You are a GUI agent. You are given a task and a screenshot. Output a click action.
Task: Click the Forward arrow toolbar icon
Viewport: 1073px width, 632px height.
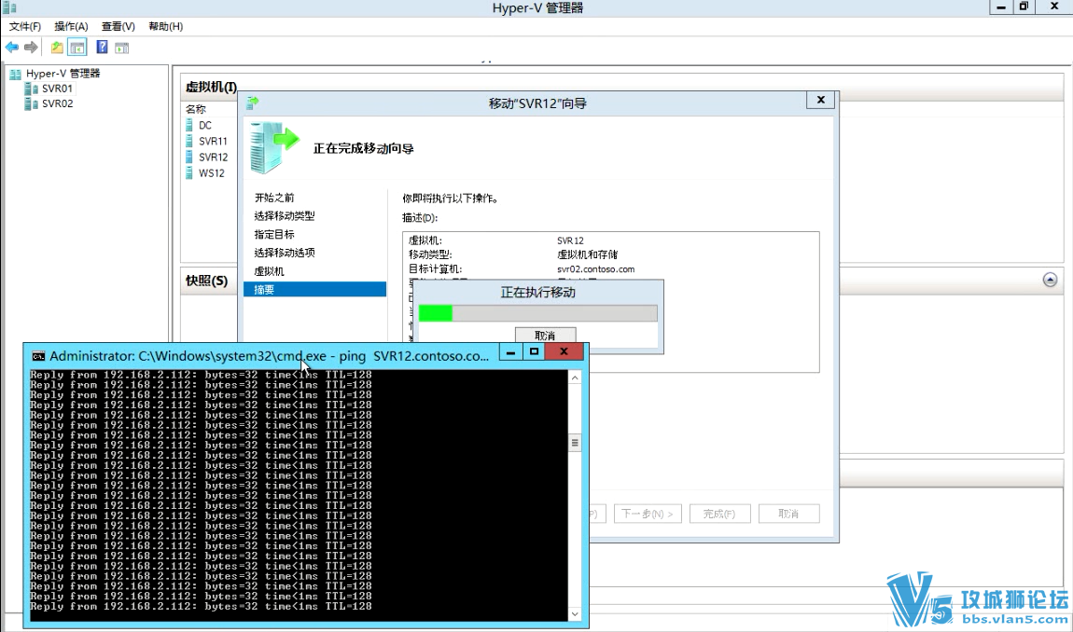(x=31, y=48)
